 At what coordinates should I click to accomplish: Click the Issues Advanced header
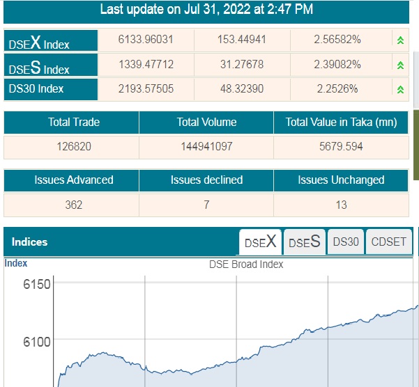pos(73,180)
